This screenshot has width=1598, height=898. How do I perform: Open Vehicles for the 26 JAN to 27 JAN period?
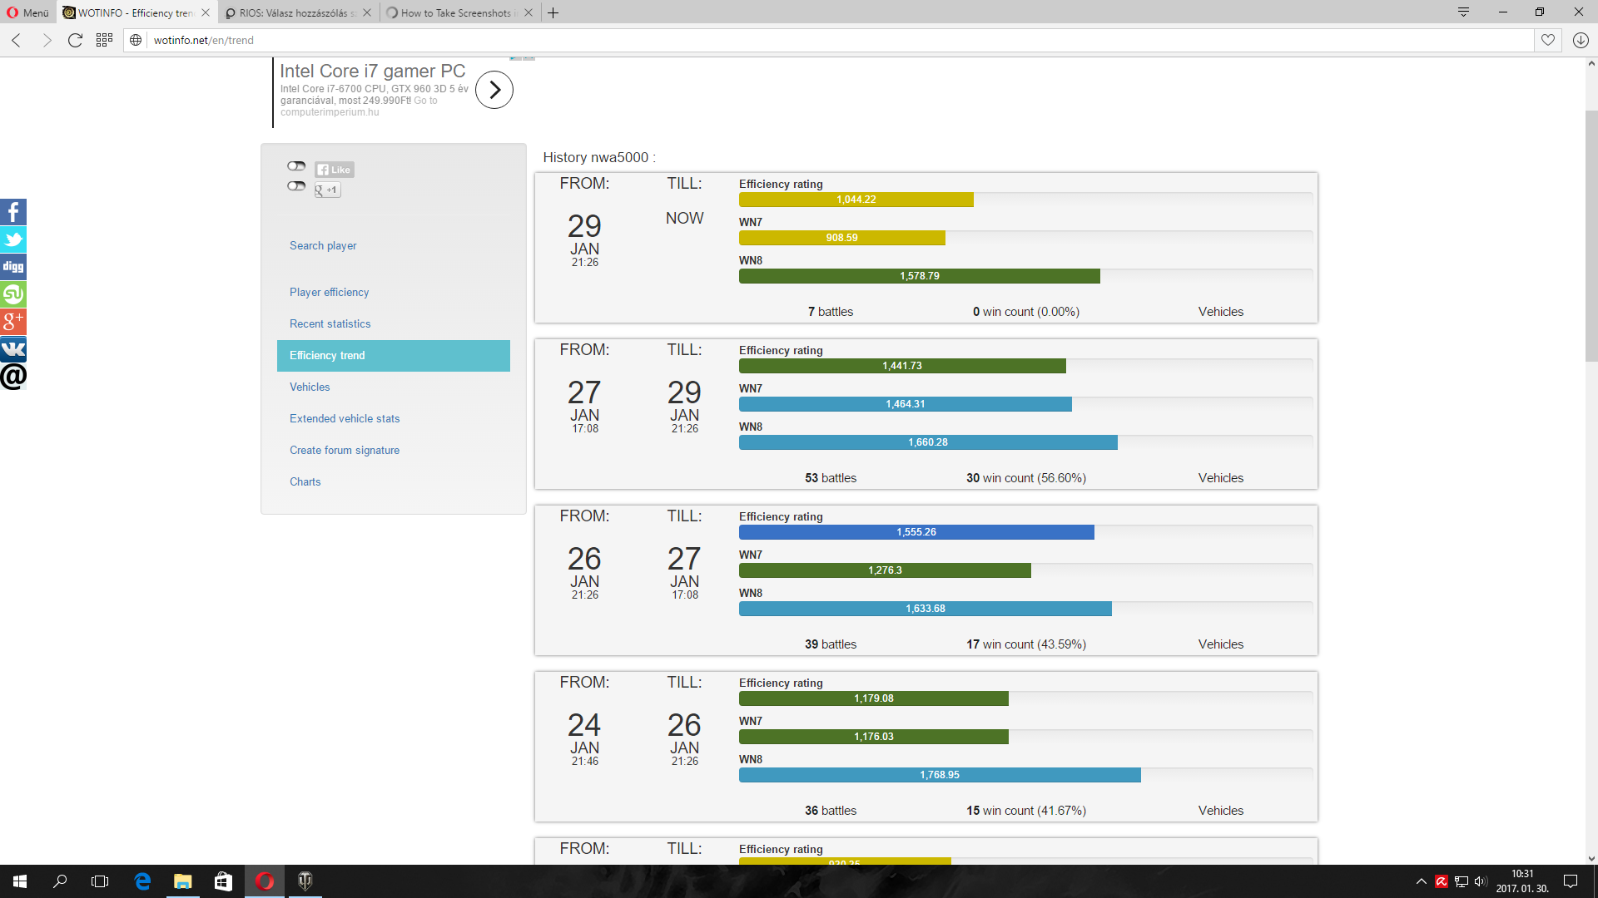tap(1221, 644)
